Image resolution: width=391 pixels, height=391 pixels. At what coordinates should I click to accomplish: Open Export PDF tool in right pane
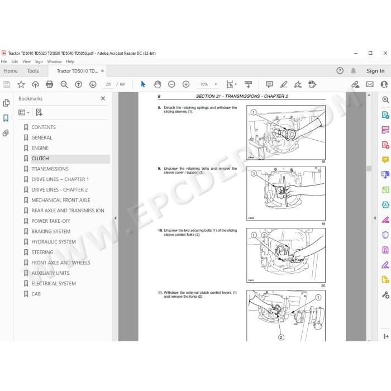[385, 115]
